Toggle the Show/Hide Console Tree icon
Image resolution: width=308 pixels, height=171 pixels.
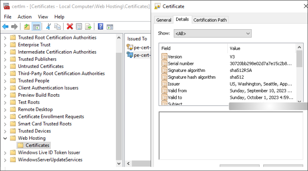pyautogui.click(x=36, y=26)
